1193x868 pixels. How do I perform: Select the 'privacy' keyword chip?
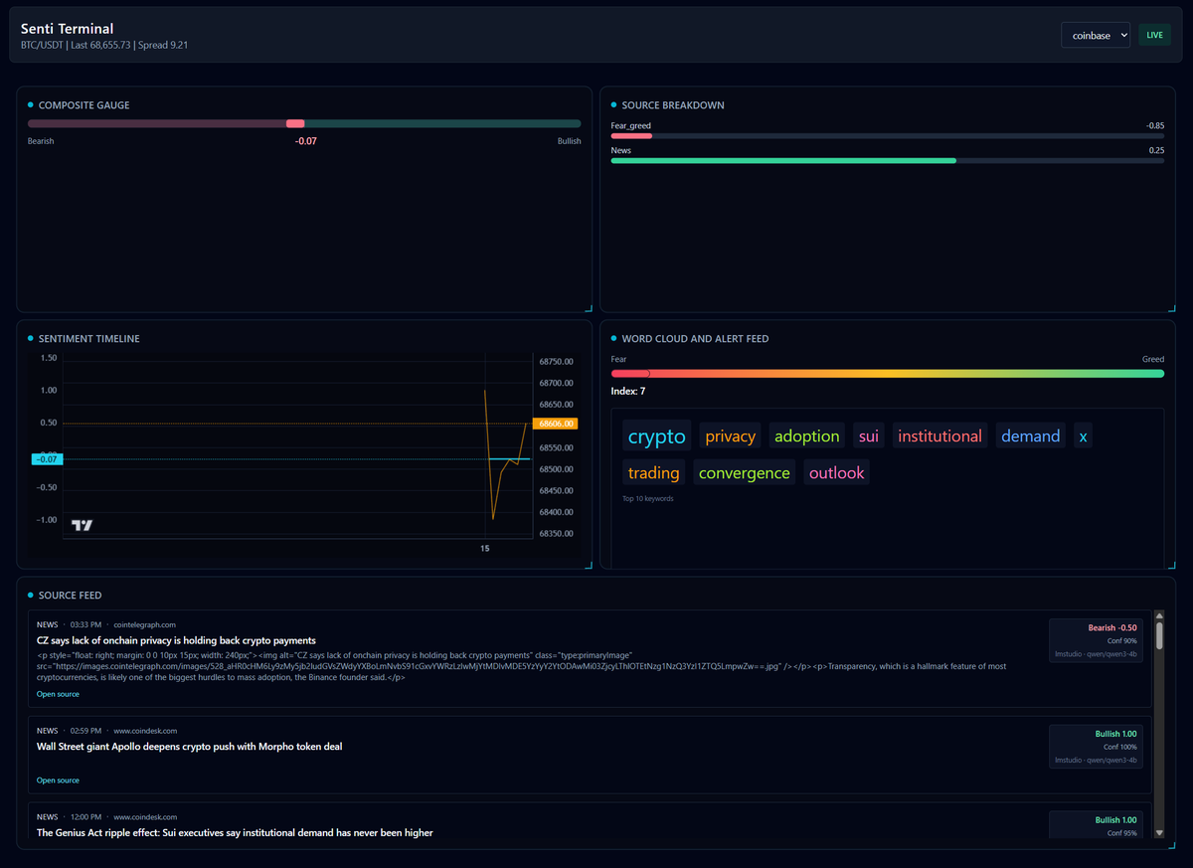tap(731, 436)
